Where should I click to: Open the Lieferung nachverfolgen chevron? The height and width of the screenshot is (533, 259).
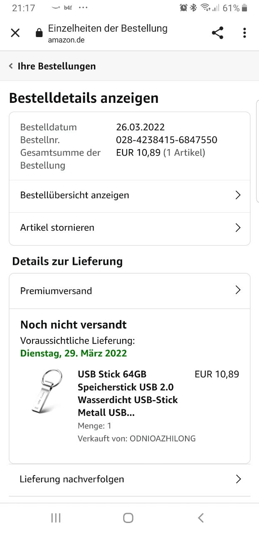(238, 479)
